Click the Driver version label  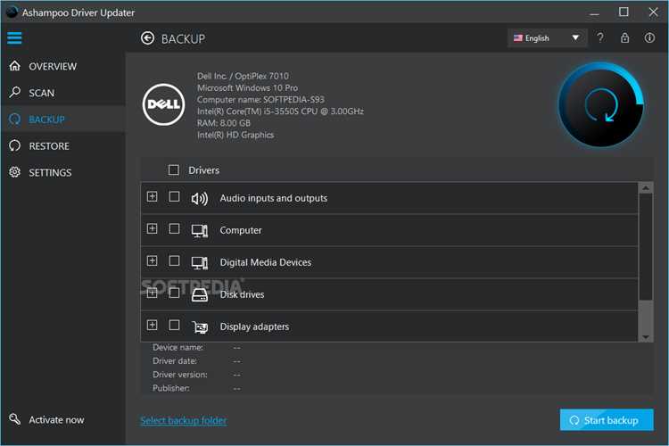pyautogui.click(x=180, y=375)
